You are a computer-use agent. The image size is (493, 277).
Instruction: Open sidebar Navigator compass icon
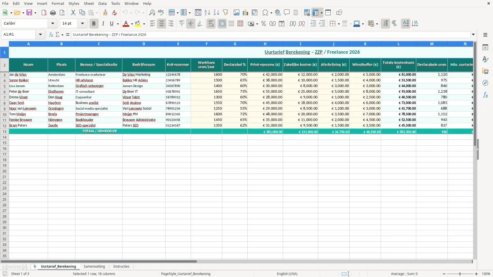click(485, 83)
